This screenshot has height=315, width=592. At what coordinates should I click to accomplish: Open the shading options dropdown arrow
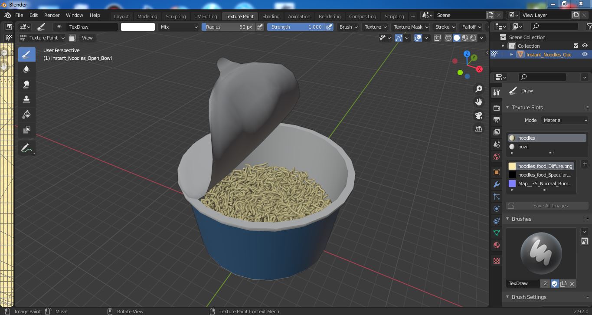pos(481,38)
